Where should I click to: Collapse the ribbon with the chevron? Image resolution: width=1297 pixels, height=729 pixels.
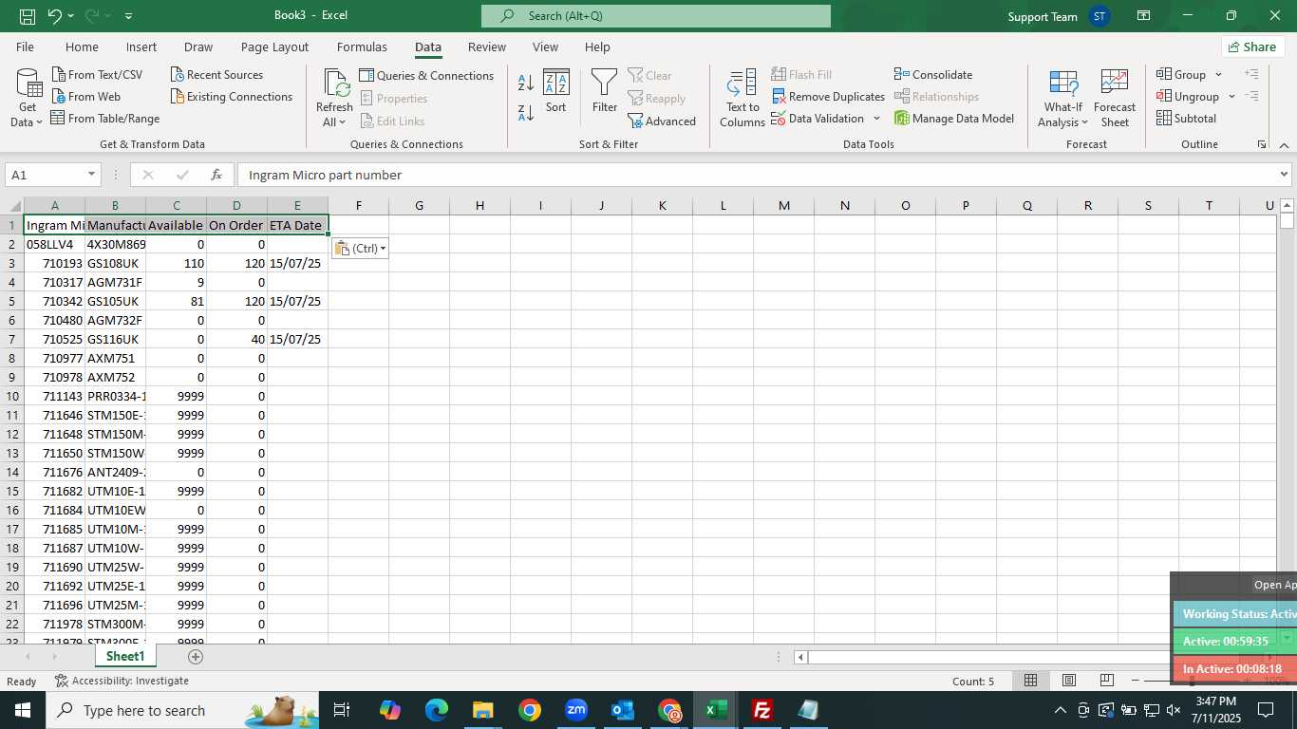click(x=1284, y=144)
